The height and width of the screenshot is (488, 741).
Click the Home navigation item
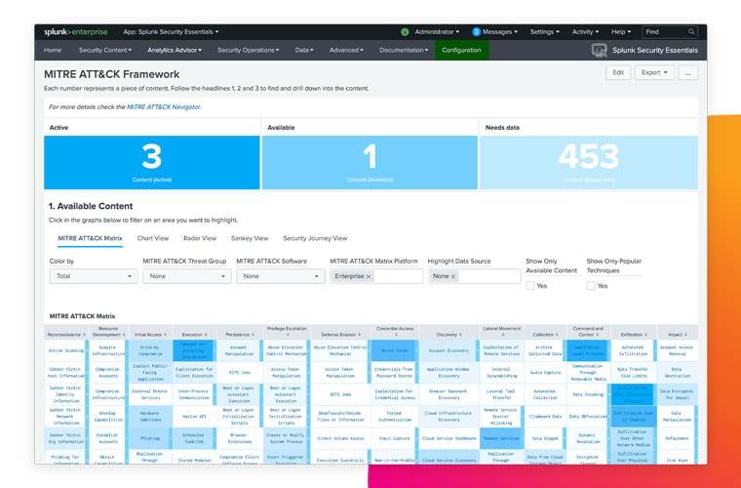coord(53,50)
